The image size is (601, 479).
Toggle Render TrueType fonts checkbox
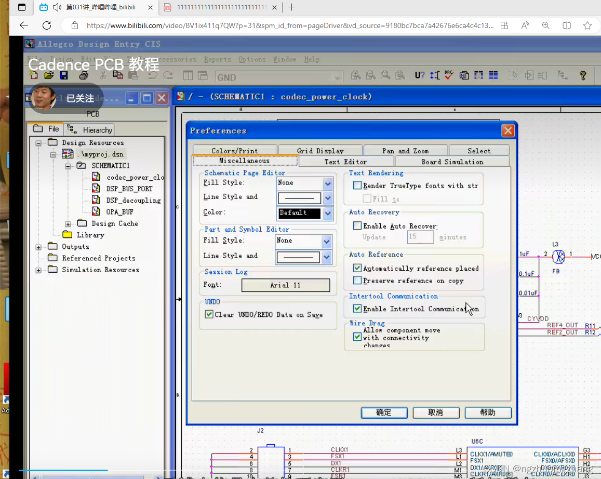point(357,185)
